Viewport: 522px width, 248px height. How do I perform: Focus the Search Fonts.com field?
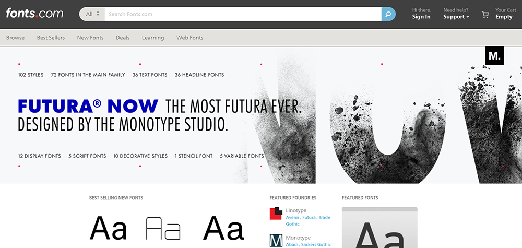tap(243, 14)
